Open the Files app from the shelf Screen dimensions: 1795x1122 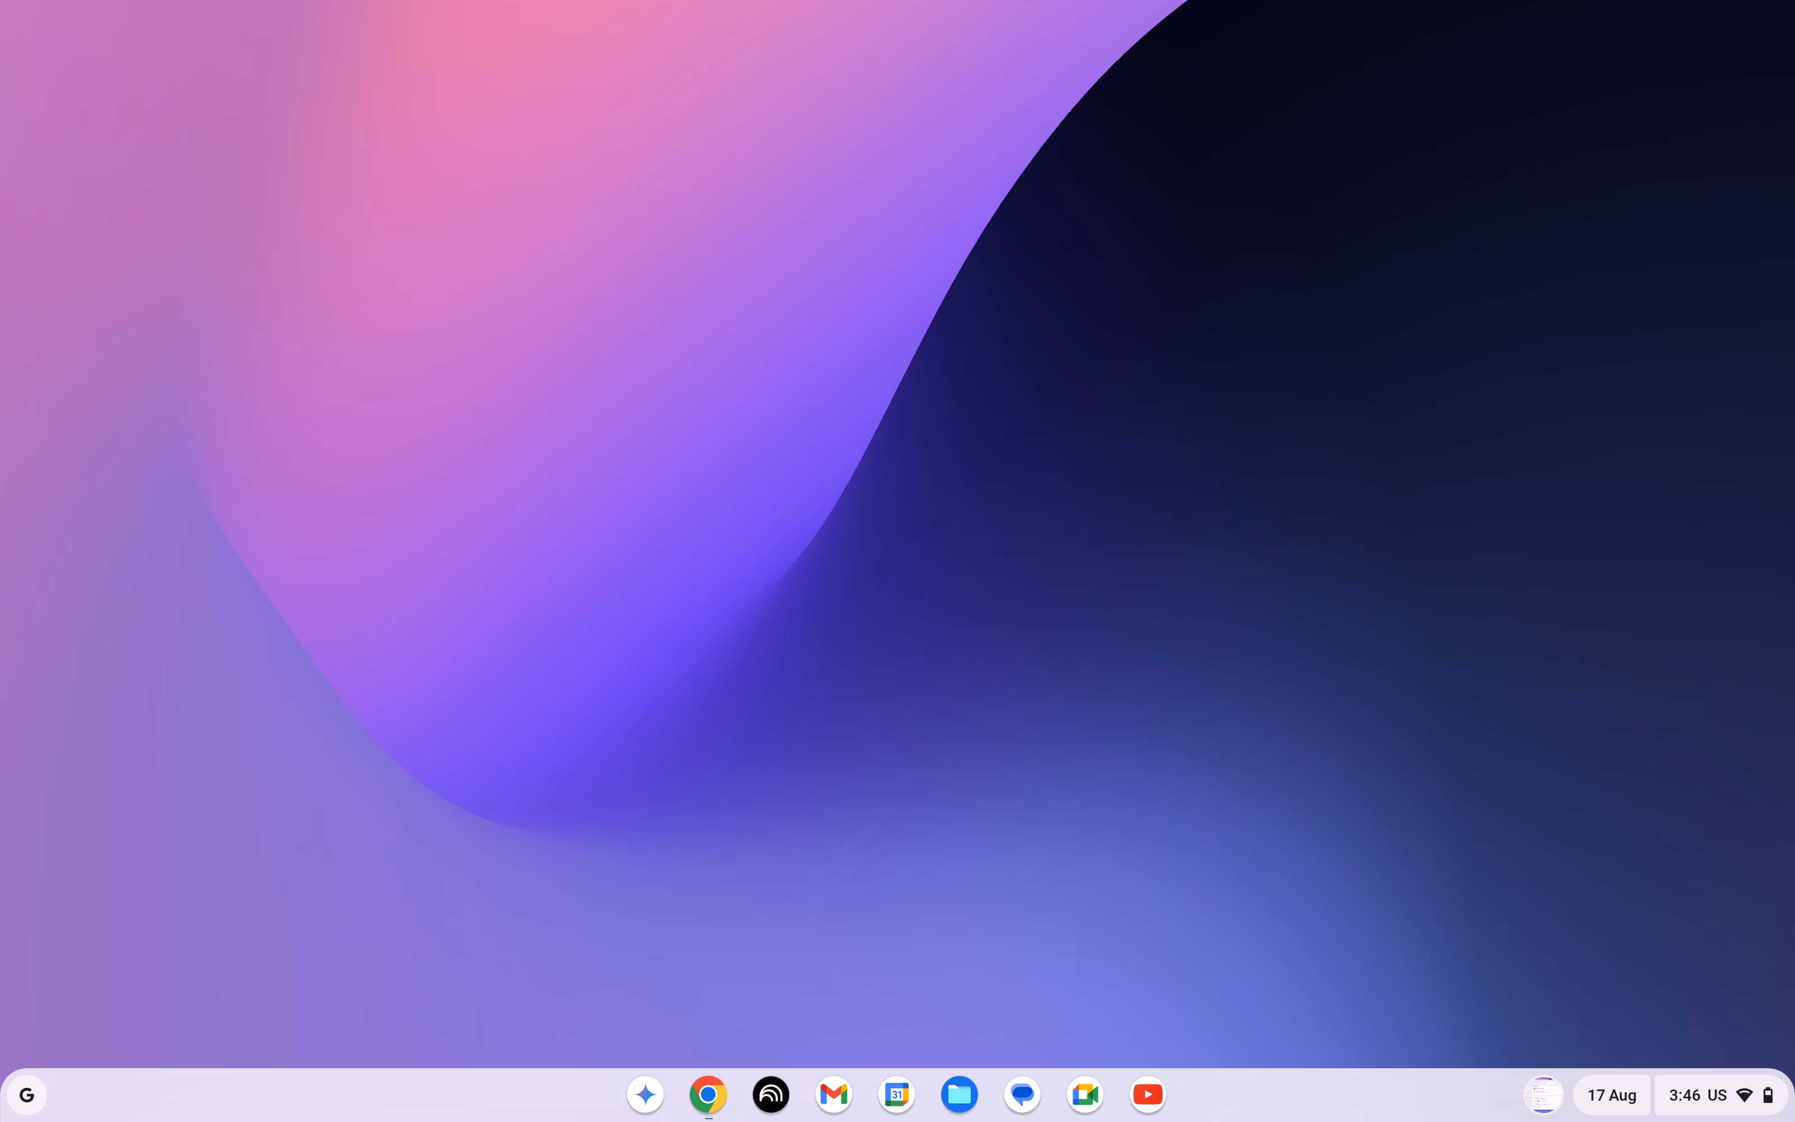click(959, 1095)
